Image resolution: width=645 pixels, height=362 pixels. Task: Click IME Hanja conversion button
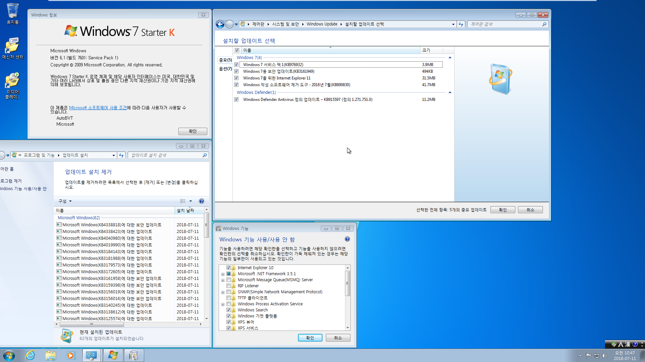point(627,344)
